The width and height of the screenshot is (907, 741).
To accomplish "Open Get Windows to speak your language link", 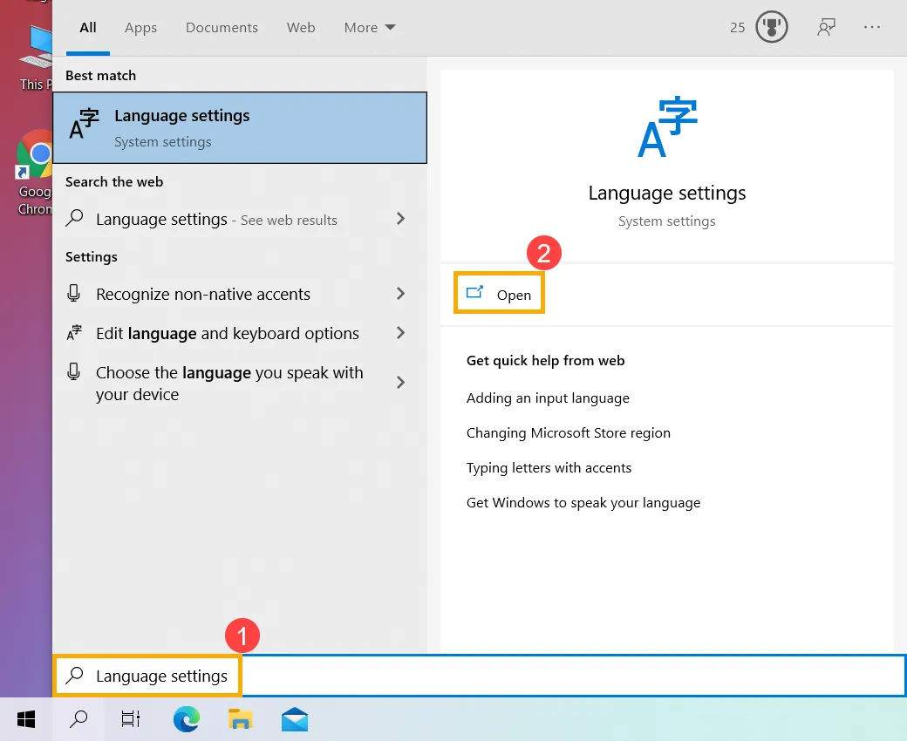I will tap(583, 502).
